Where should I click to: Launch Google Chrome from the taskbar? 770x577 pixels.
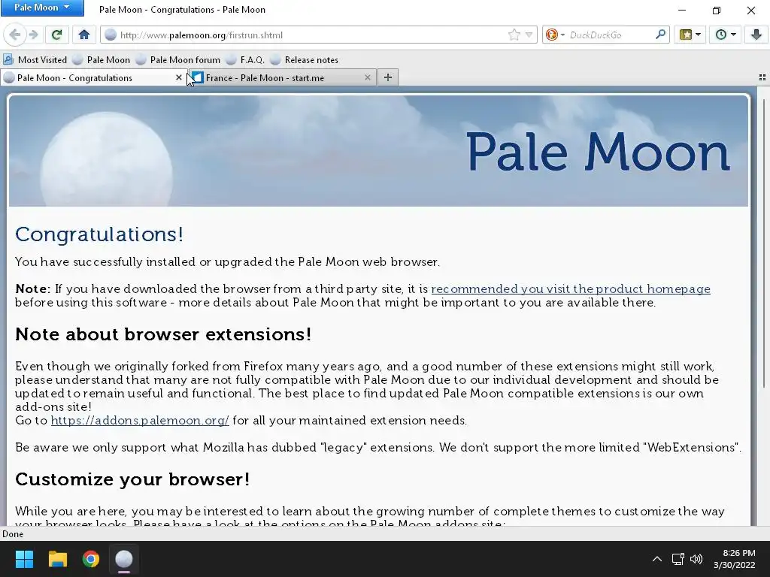[91, 559]
